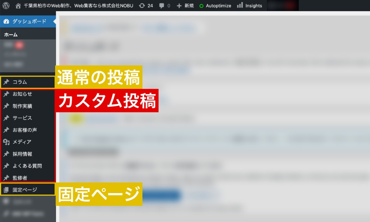This screenshot has height=222, width=370.
Task: Open the メディア menu item
Action: coord(22,142)
